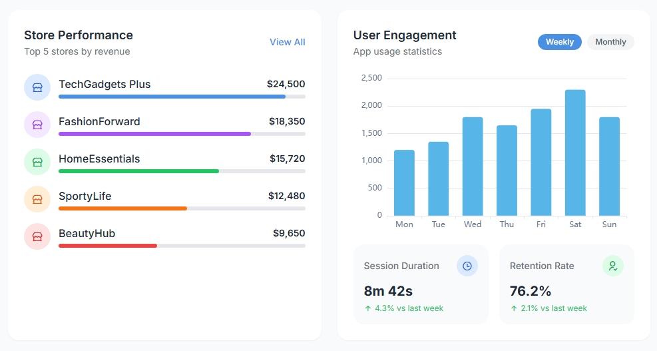Click the TechGadgets Plus blue store icon
The width and height of the screenshot is (657, 351).
[37, 87]
